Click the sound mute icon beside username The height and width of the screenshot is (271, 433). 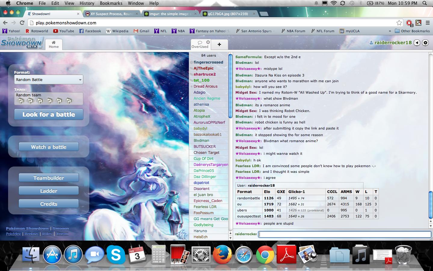click(x=417, y=43)
